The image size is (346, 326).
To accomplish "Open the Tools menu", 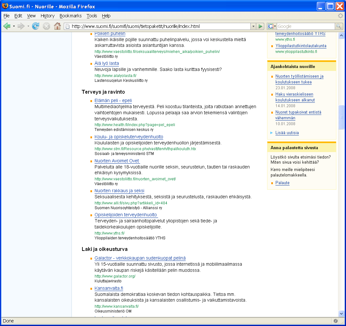I will [92, 16].
